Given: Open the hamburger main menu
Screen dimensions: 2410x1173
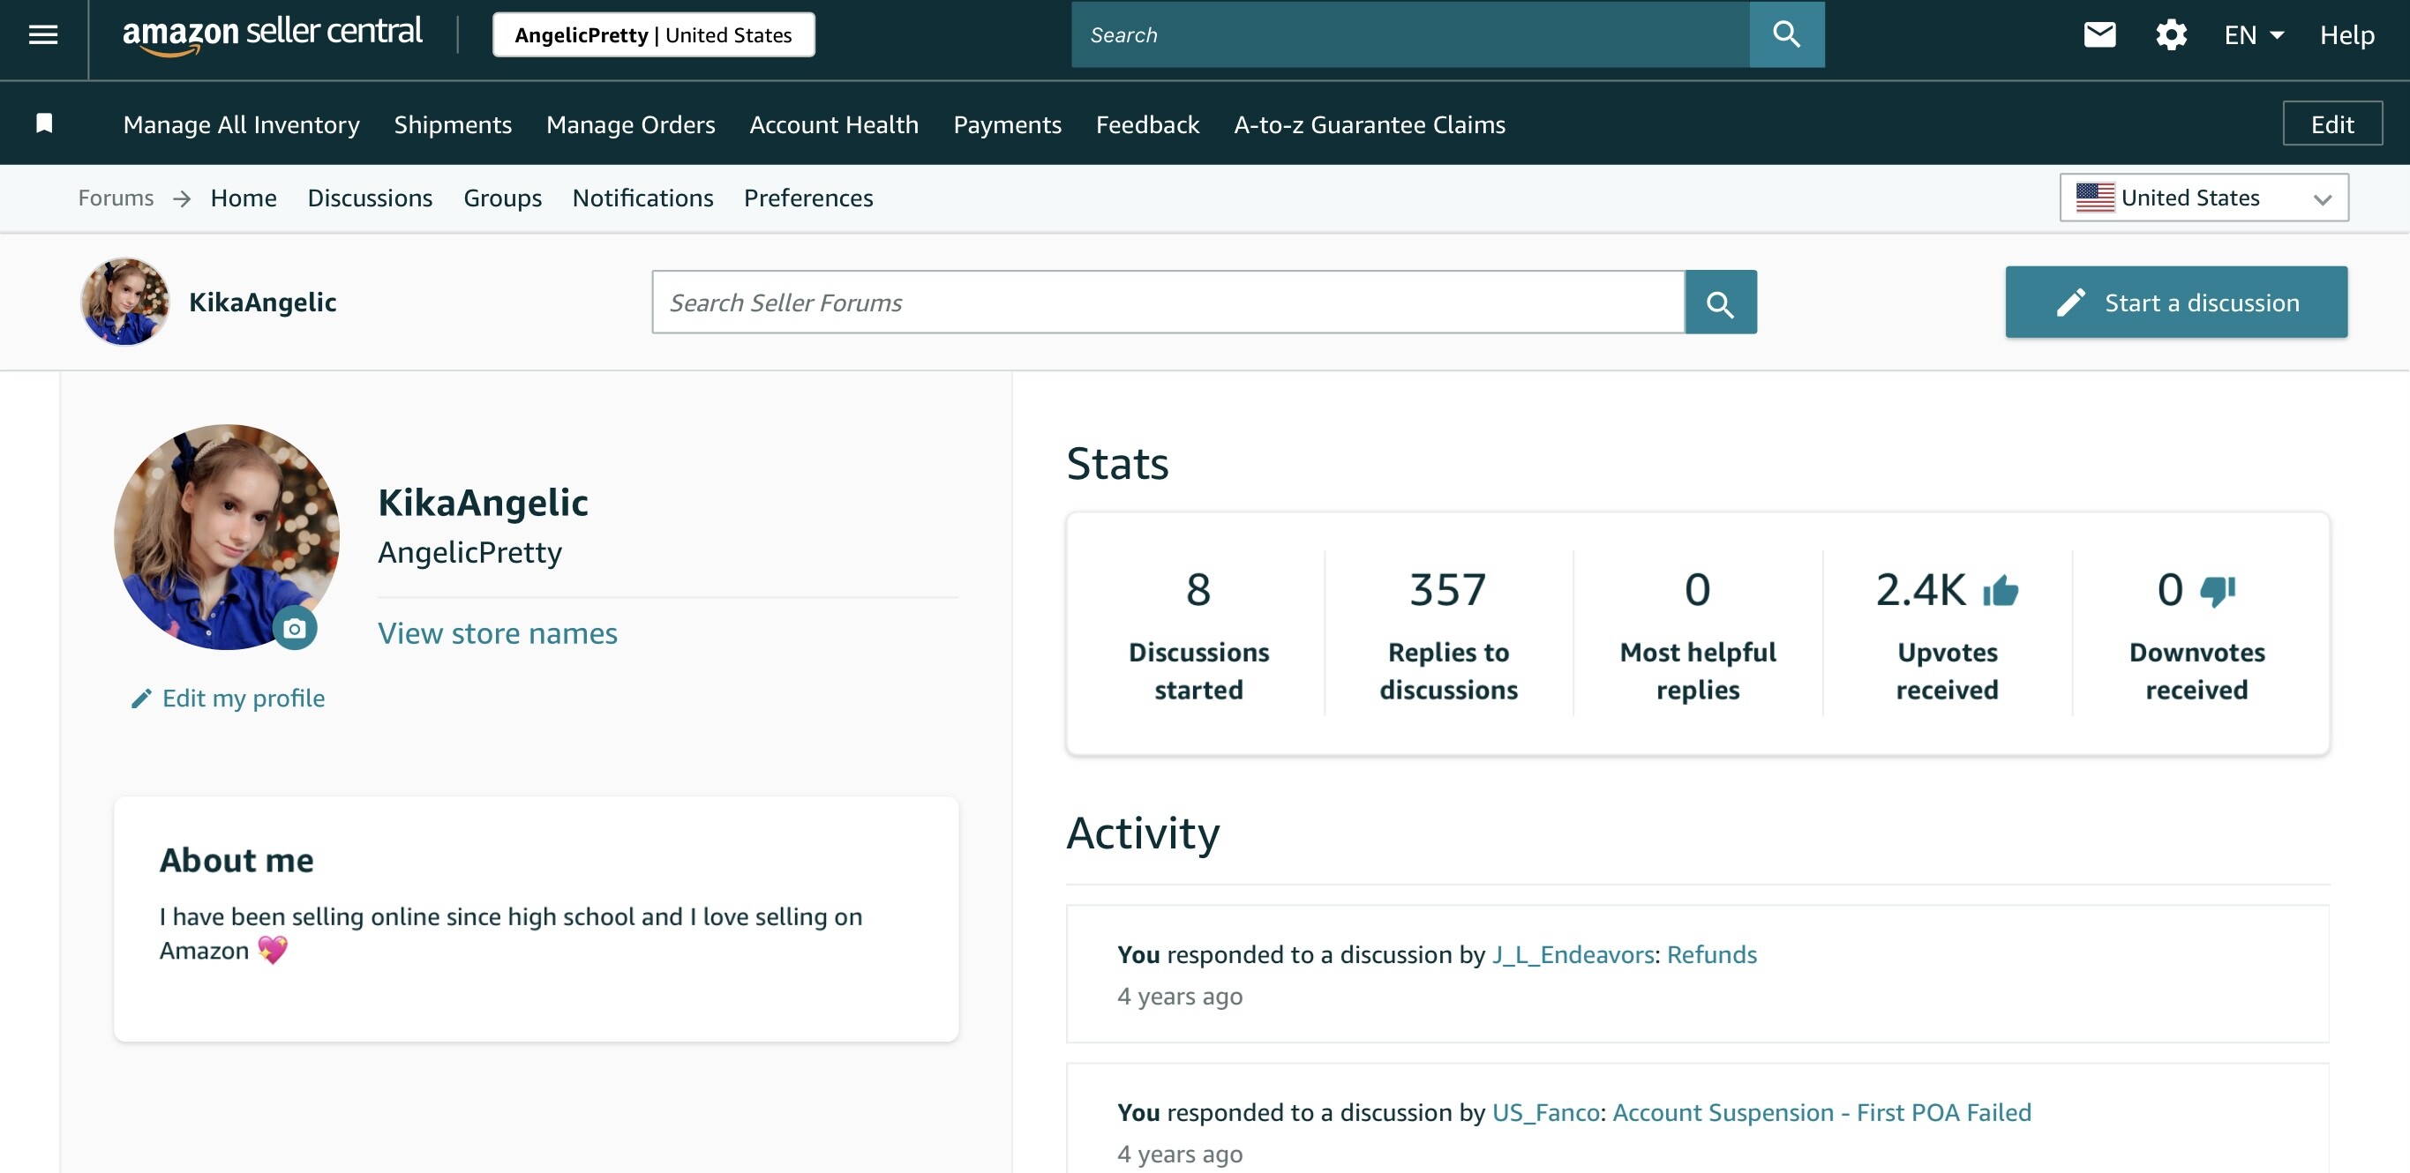Looking at the screenshot, I should (x=43, y=34).
